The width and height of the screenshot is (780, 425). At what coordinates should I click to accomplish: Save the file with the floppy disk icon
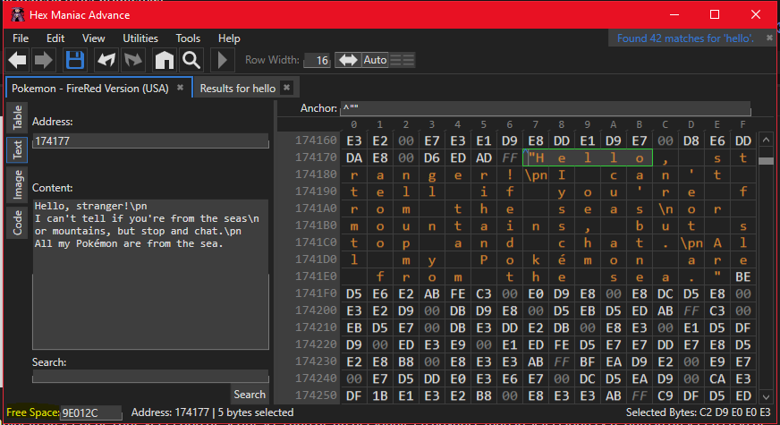click(x=75, y=61)
